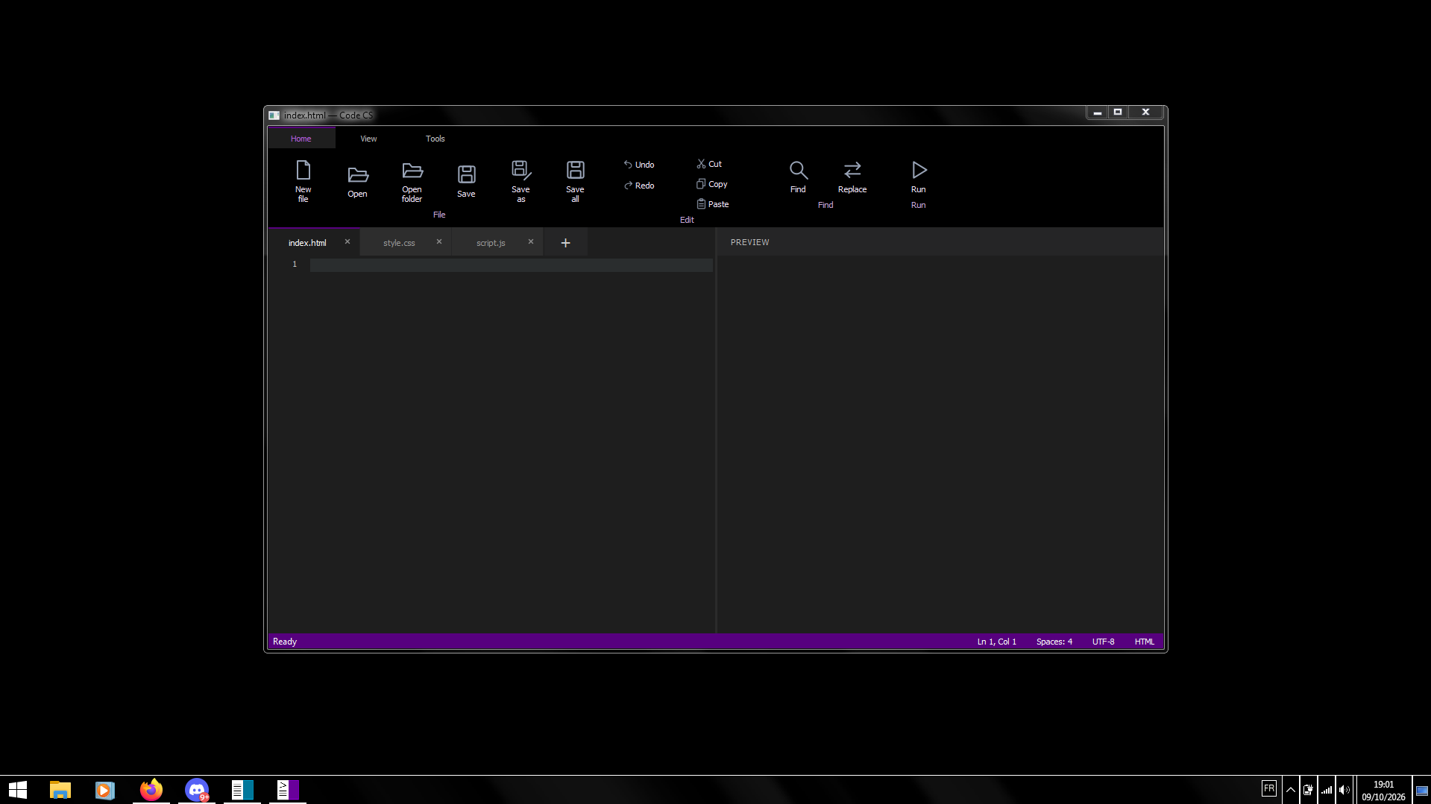Viewport: 1431px width, 804px height.
Task: Add a new editor tab with plus
Action: 565,243
